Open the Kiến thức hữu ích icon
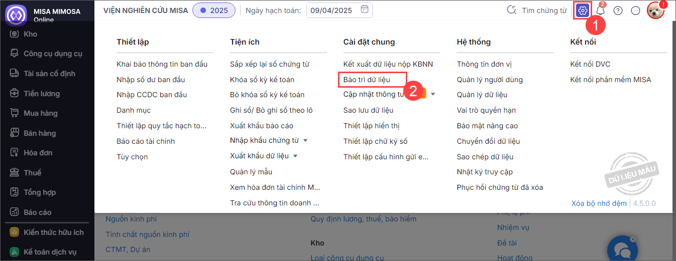This screenshot has width=676, height=261. point(15,232)
